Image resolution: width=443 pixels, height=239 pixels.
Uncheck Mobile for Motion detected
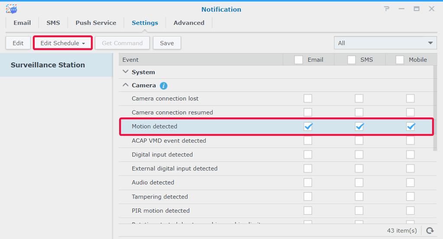(410, 126)
